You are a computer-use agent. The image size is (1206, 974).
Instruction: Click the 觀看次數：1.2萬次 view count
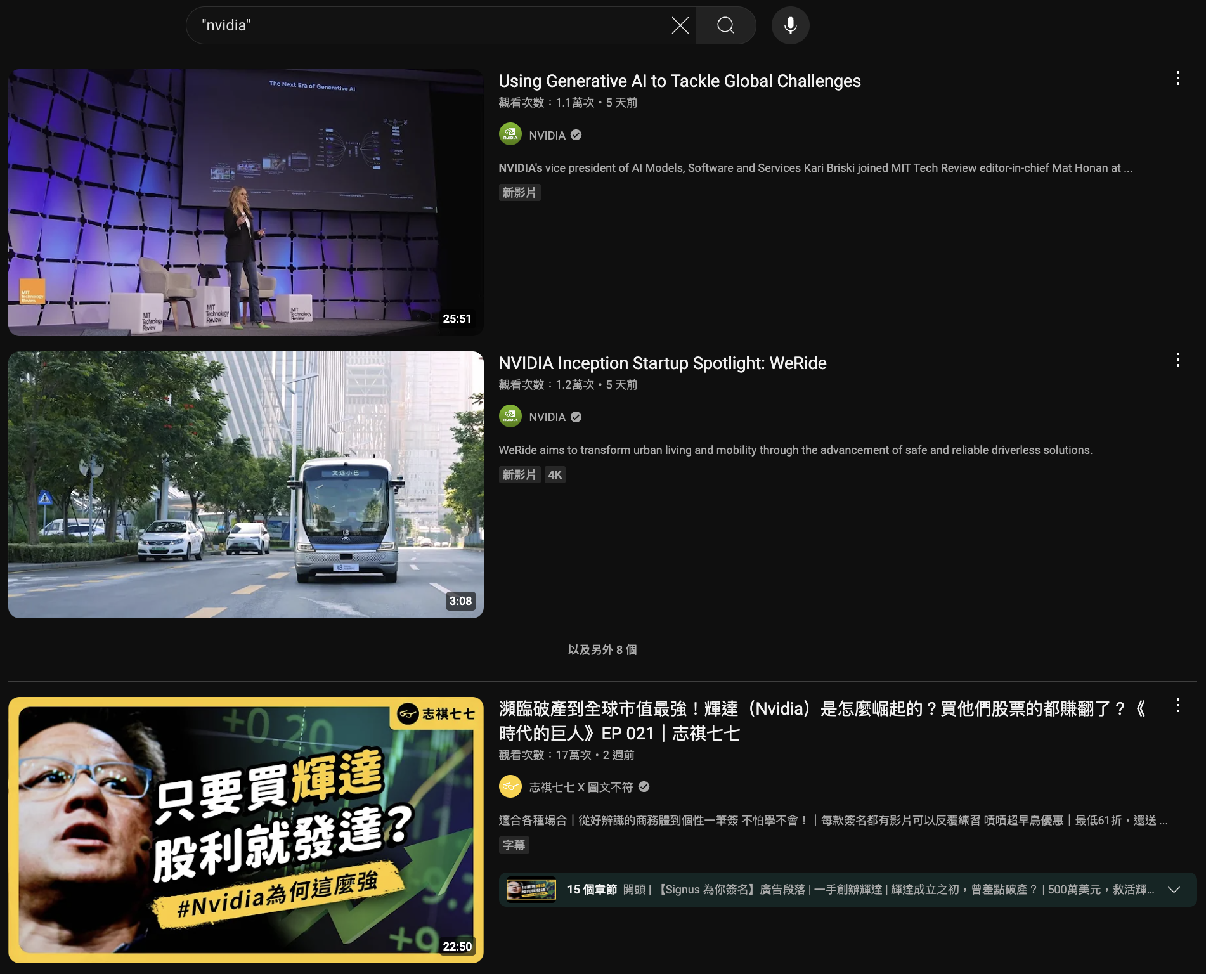(547, 385)
